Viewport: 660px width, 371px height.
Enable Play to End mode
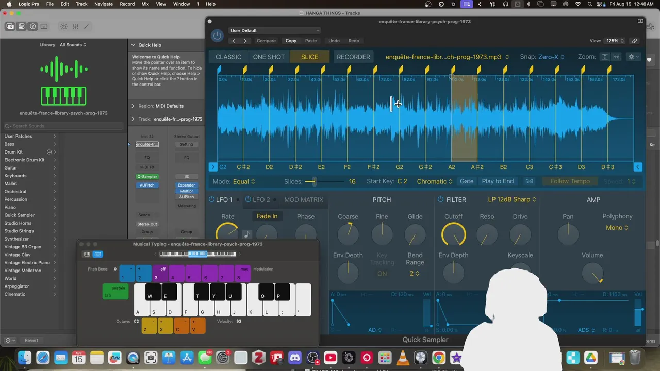(498, 181)
